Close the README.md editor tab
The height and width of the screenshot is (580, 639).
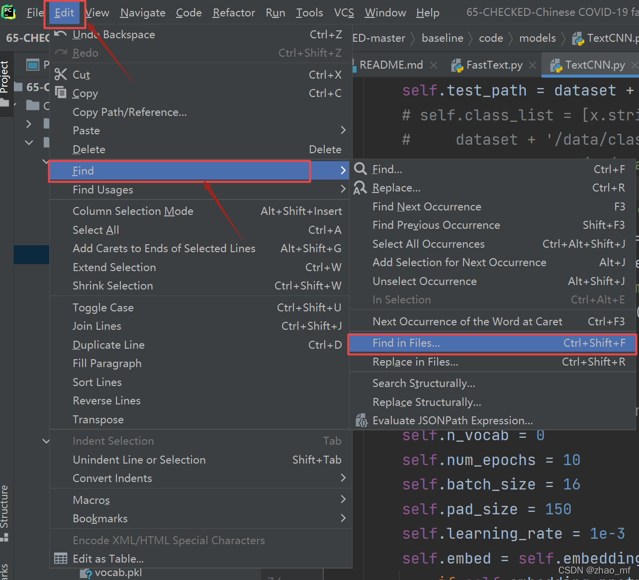click(434, 65)
